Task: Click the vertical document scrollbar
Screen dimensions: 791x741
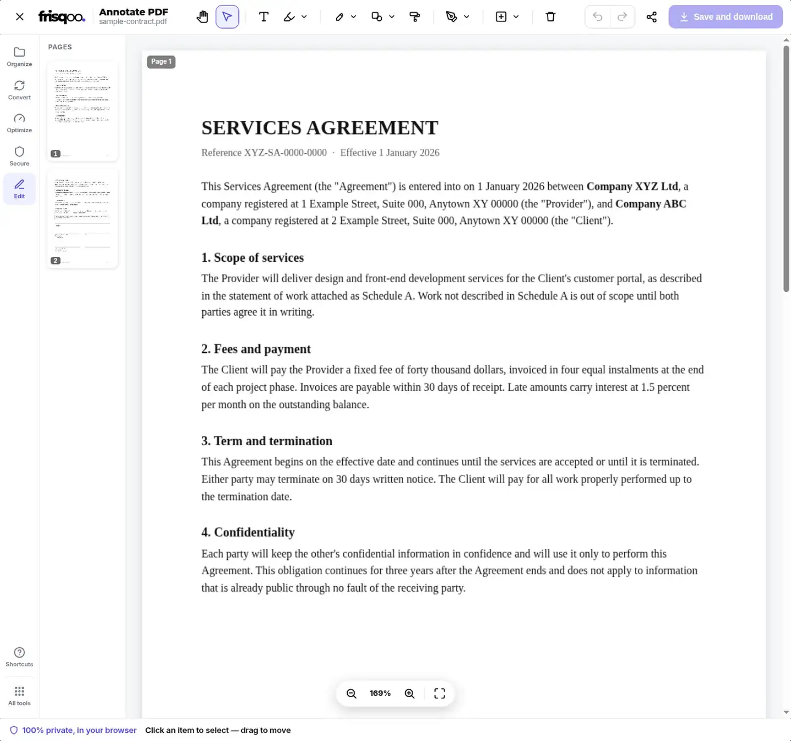Action: pos(786,169)
